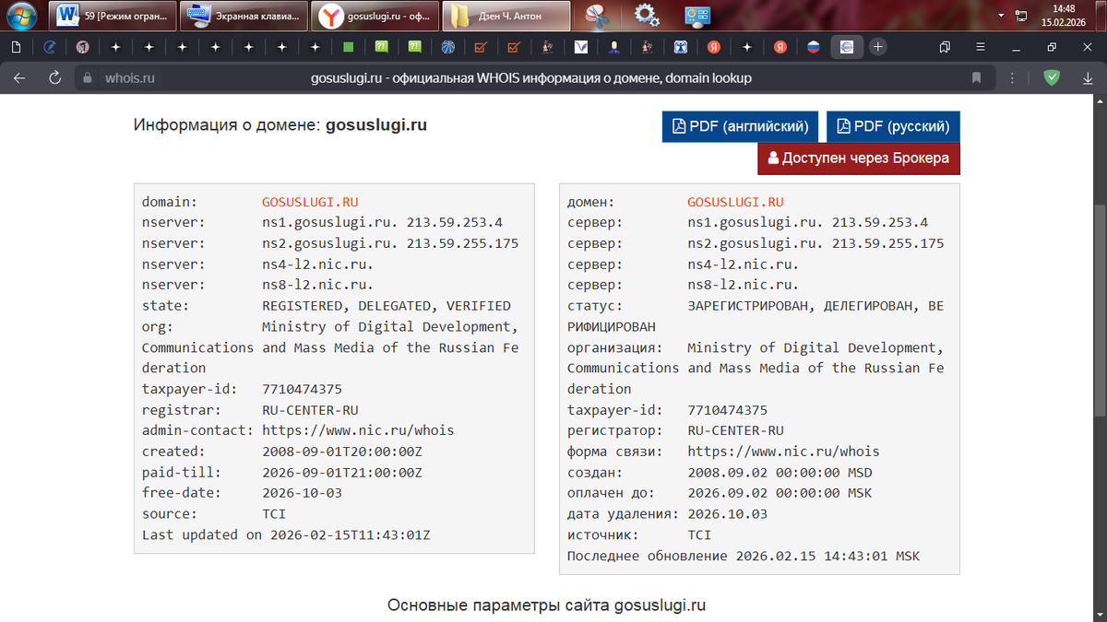Click the форма связи https://www.nic.ru/whois value
The width and height of the screenshot is (1107, 622).
783,452
